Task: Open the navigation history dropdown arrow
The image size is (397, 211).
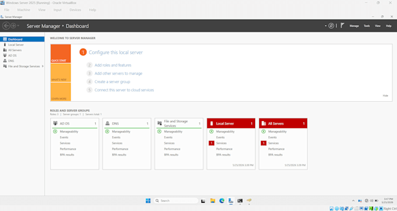Action: 18,26
